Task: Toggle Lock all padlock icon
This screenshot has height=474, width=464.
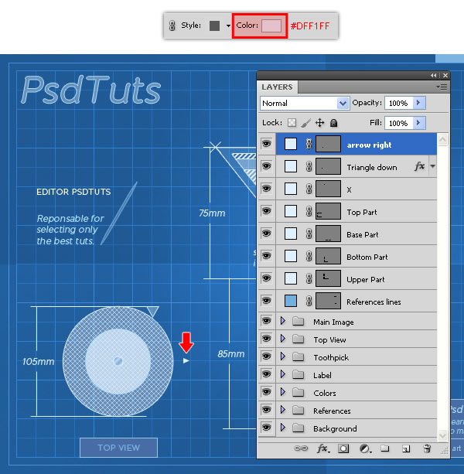Action: click(333, 123)
